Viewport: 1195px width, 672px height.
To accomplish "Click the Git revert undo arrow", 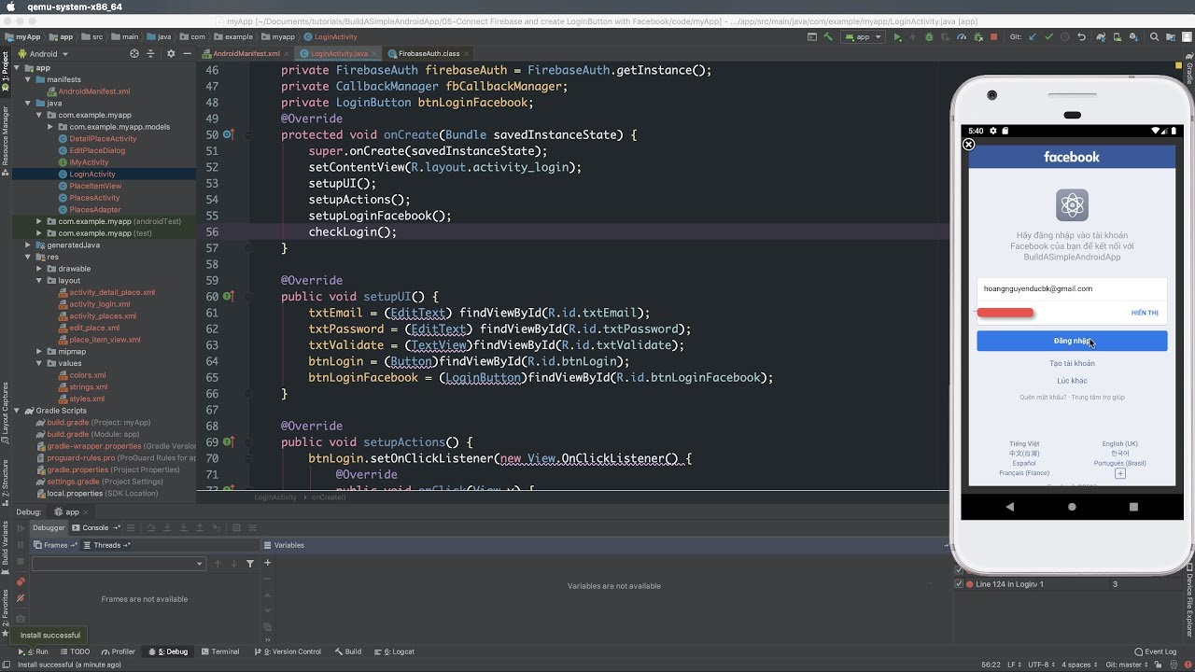I will (x=1081, y=37).
